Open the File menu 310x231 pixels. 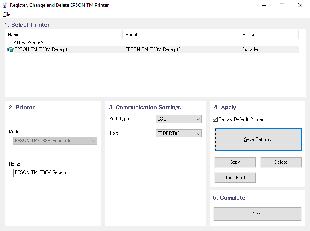[7, 14]
